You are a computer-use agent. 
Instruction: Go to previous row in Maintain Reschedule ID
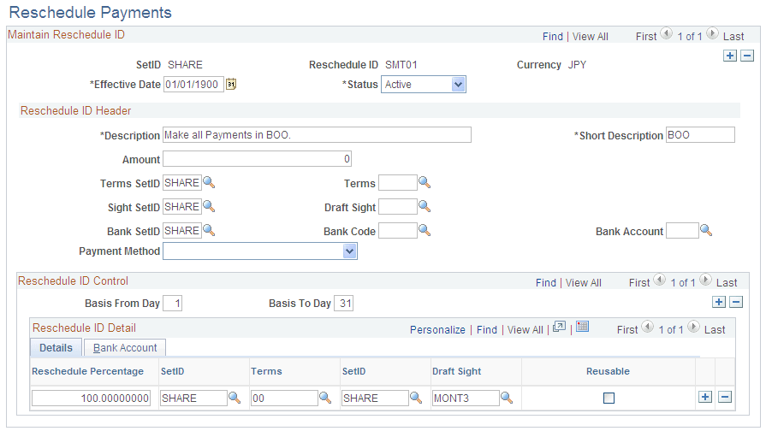pyautogui.click(x=667, y=33)
